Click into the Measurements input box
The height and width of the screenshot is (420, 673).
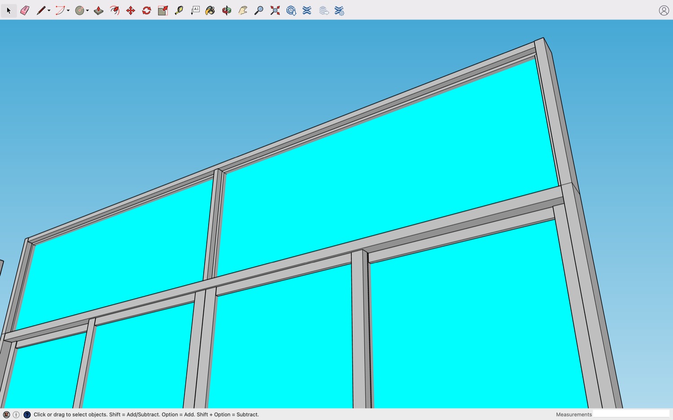(631, 414)
